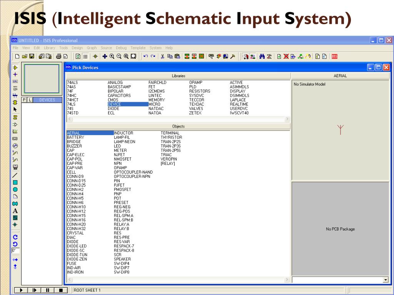Image resolution: width=394 pixels, height=295 pixels.
Task: Rotate clockwise using the rotation icon
Action: coord(15,237)
